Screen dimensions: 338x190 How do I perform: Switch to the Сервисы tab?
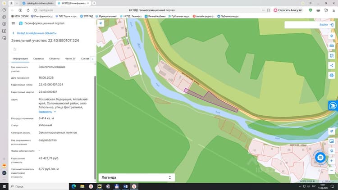[38, 59]
